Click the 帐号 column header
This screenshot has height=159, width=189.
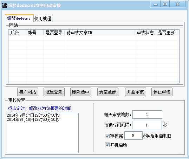(x=35, y=33)
